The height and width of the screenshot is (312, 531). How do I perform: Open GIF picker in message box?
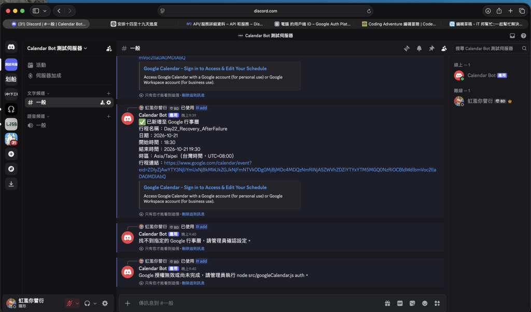pyautogui.click(x=400, y=303)
